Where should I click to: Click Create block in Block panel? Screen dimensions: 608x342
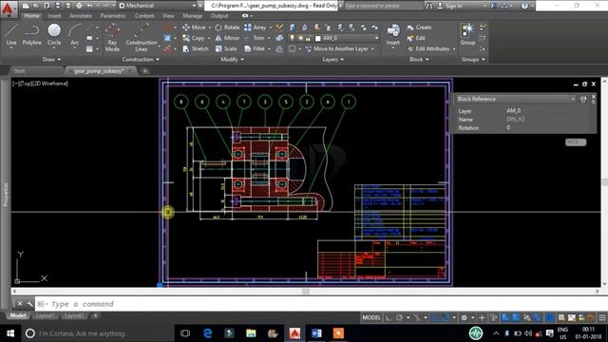(419, 28)
